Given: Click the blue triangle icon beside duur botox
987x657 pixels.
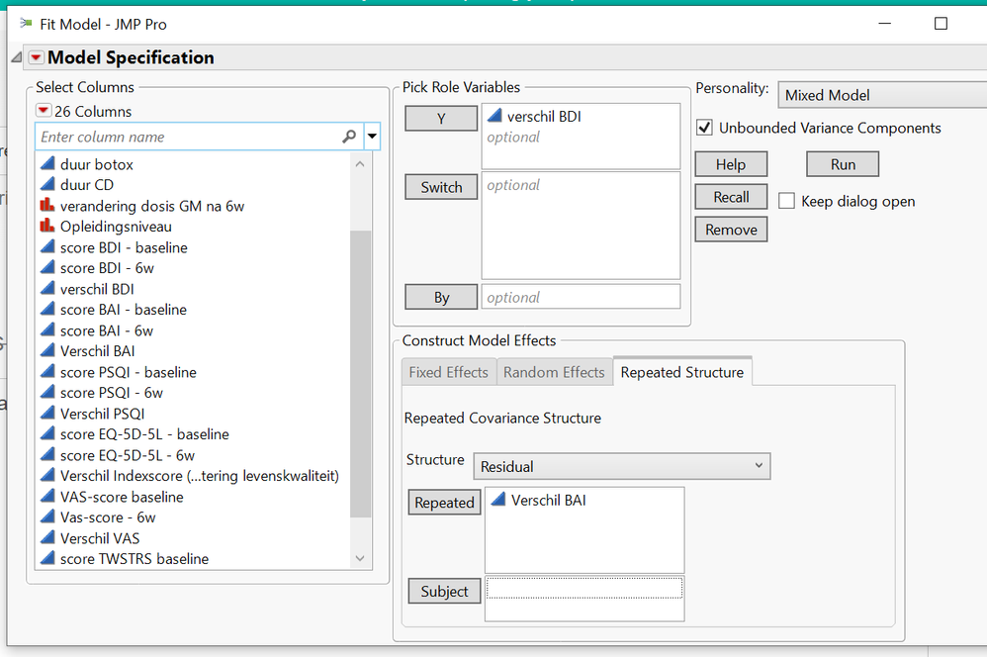Looking at the screenshot, I should 48,164.
